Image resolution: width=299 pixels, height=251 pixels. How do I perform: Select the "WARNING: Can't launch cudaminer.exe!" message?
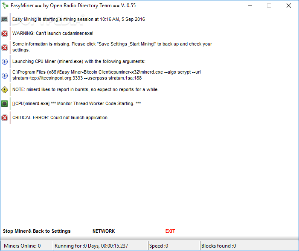coord(52,33)
